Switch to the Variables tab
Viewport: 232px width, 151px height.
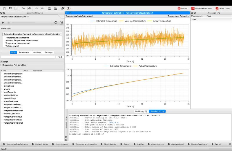tap(37, 52)
